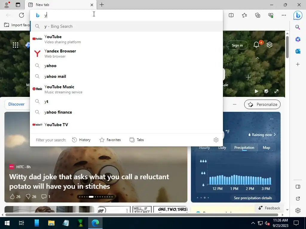Image resolution: width=306 pixels, height=229 pixels.
Task: Select 'y - Bing Search' suggestion
Action: 126,26
